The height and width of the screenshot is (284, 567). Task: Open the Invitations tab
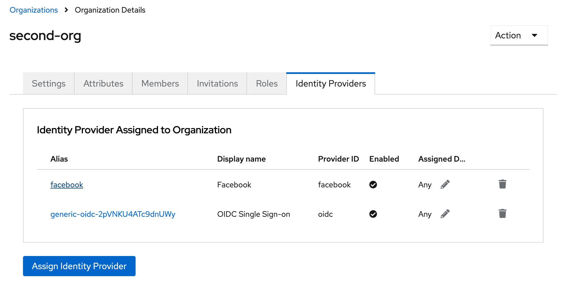tap(217, 83)
